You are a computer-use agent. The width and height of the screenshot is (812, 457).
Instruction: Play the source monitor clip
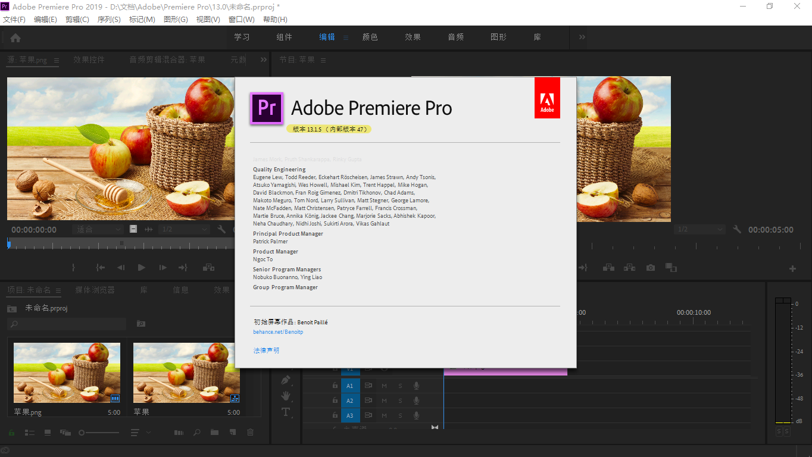click(x=141, y=268)
